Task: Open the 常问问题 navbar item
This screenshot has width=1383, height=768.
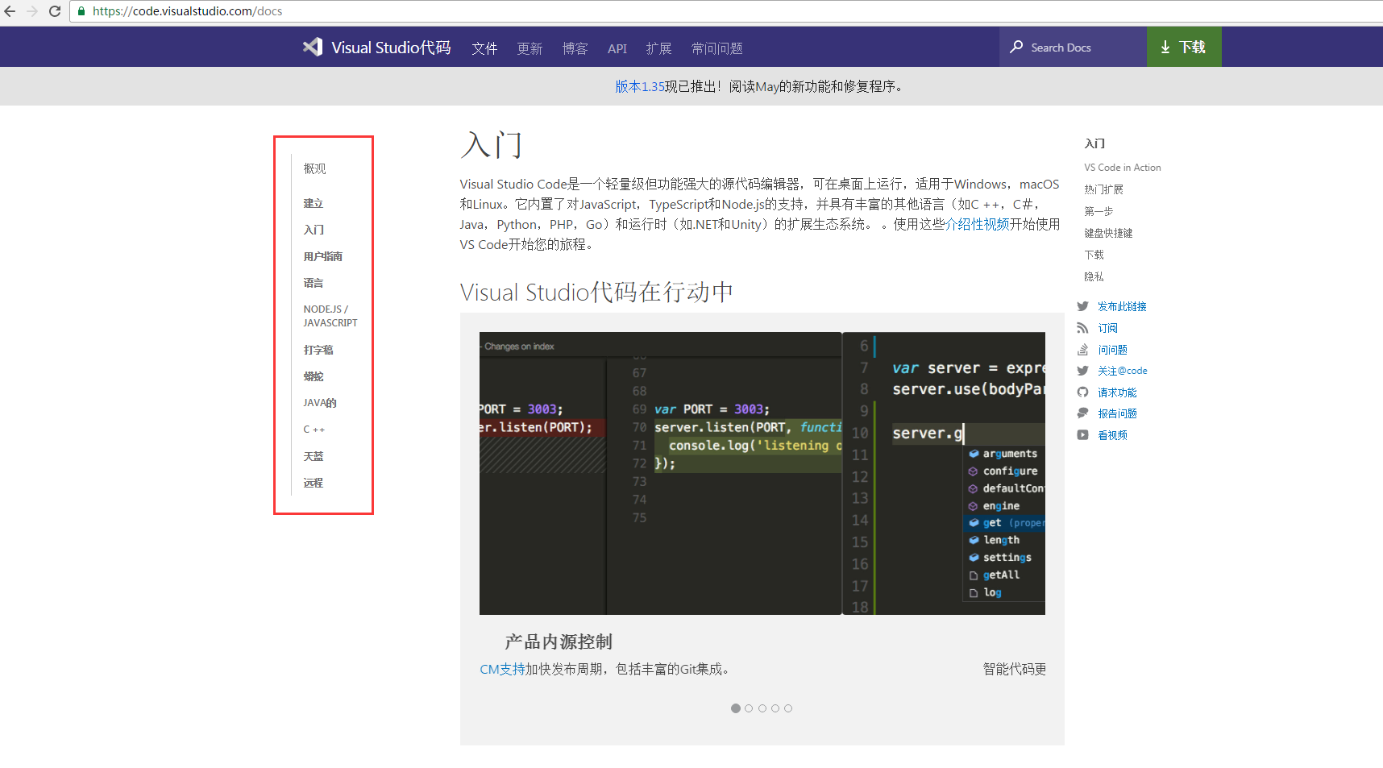Action: pyautogui.click(x=716, y=48)
